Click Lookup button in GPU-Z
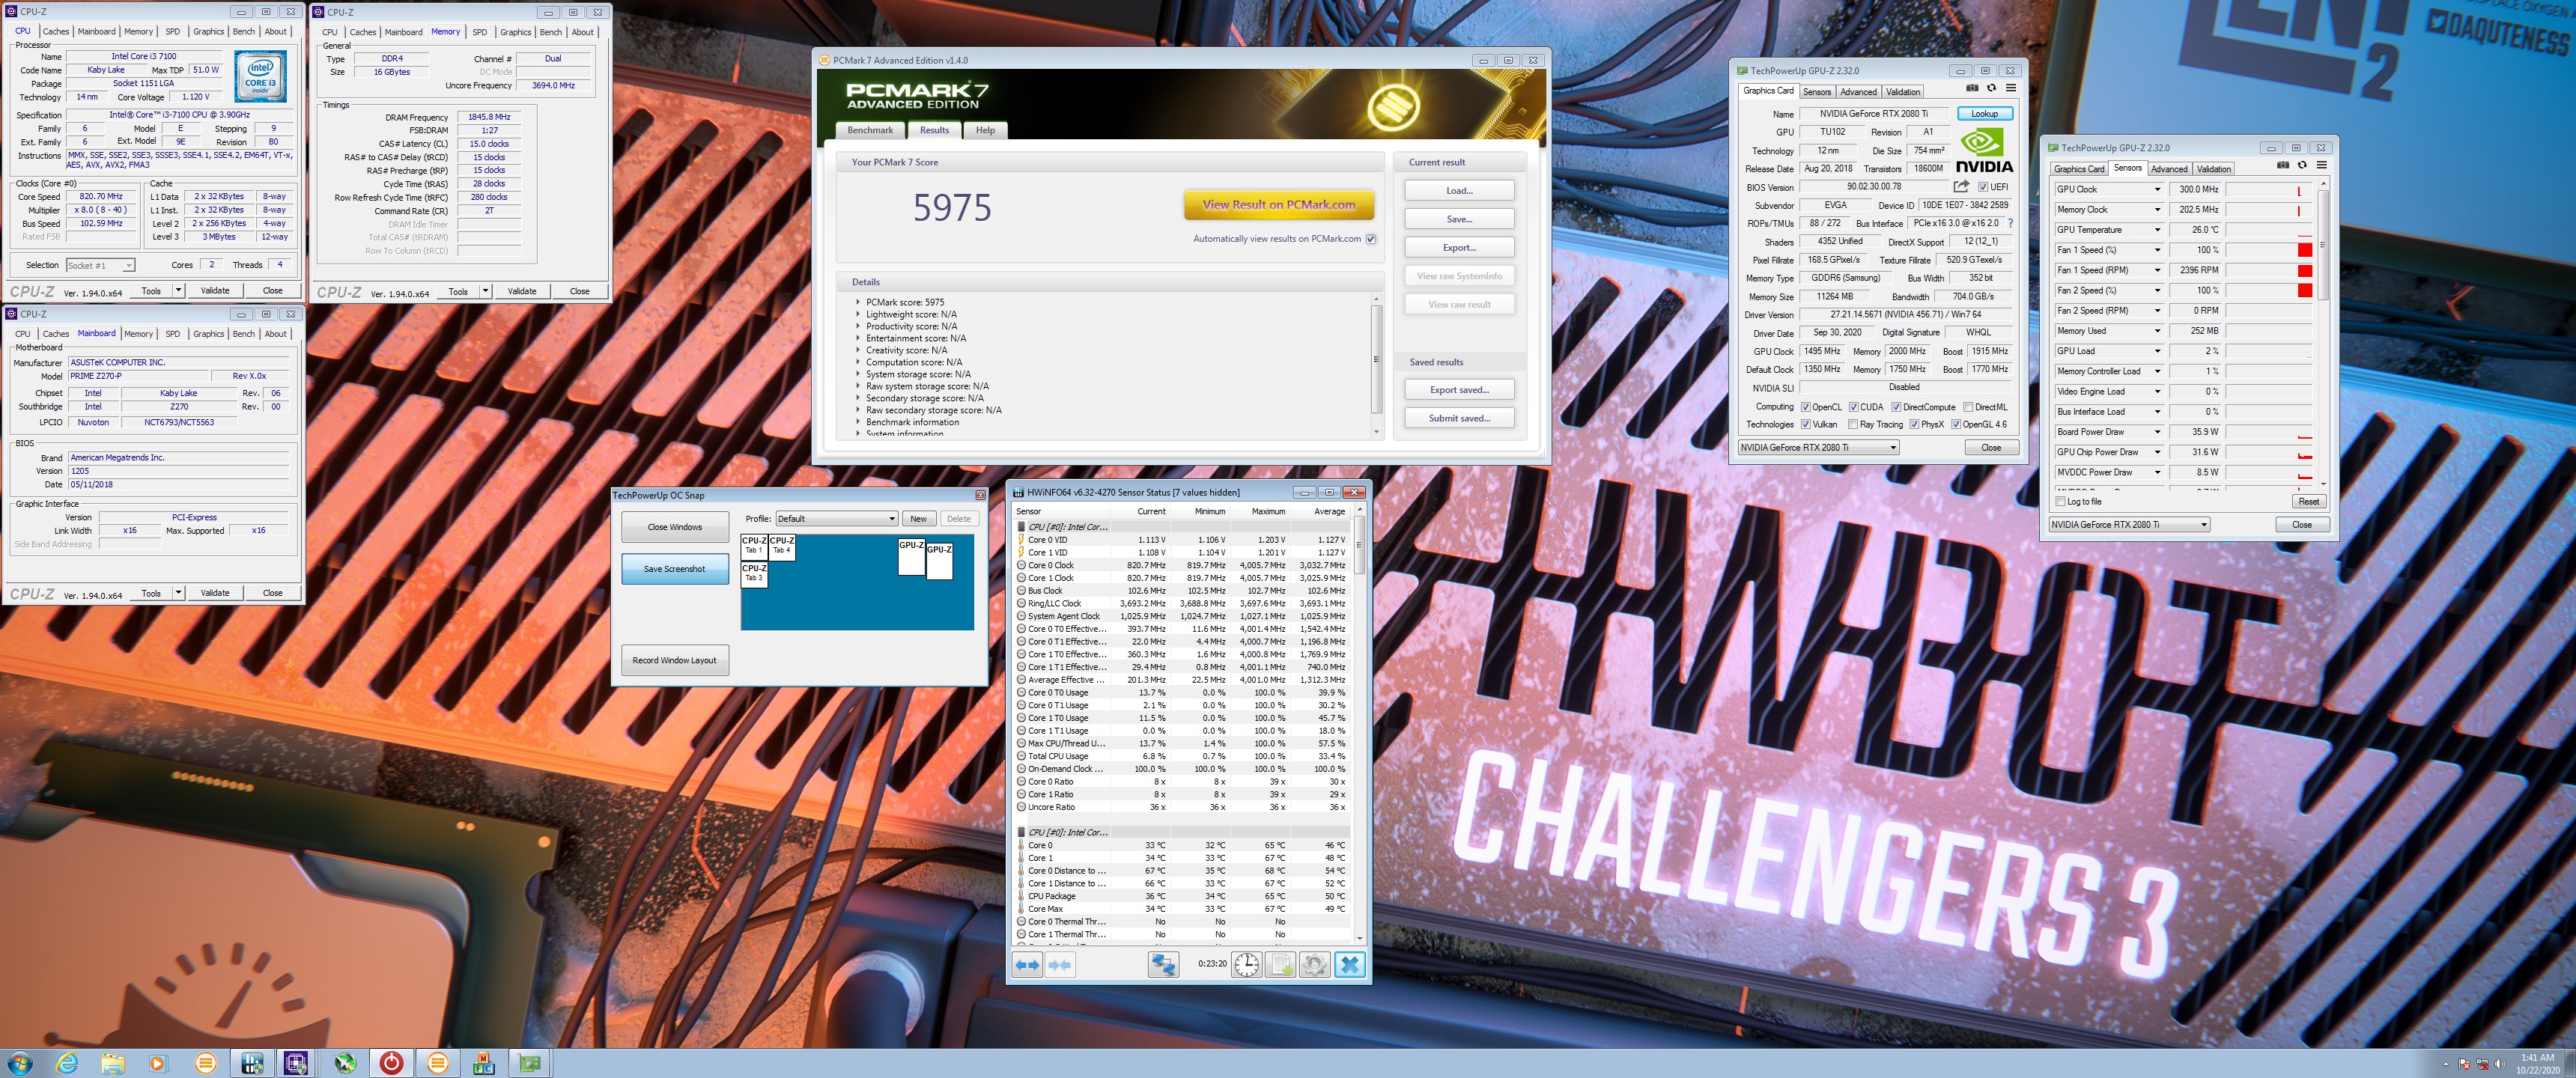 click(1984, 113)
